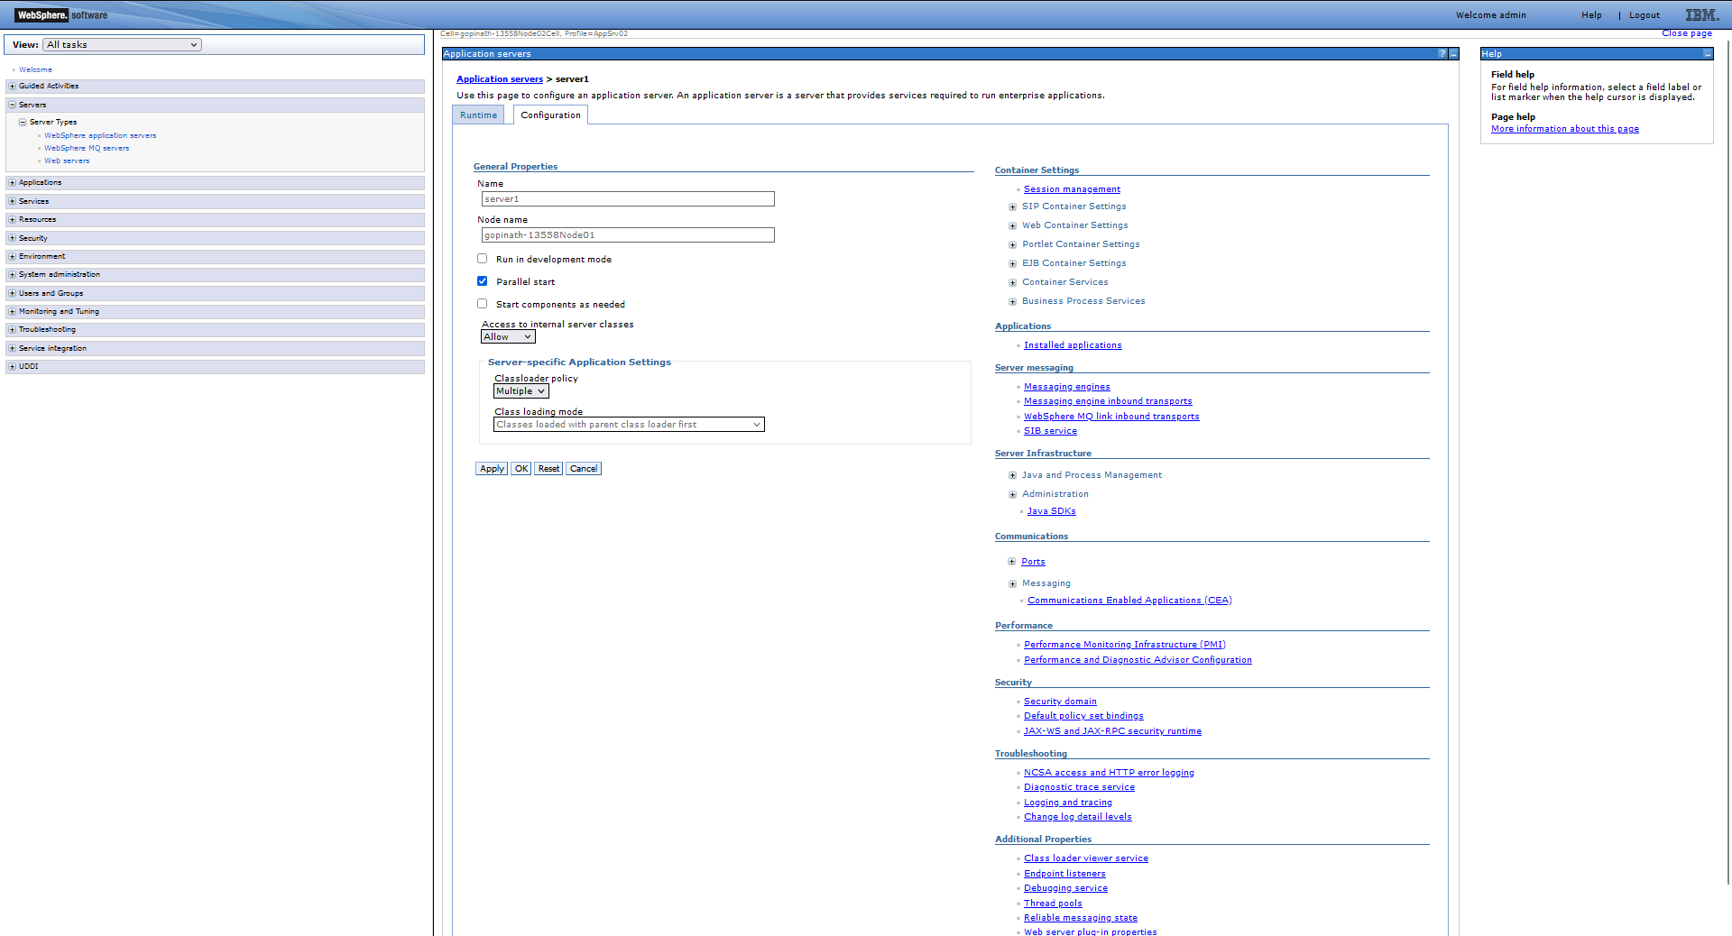Screen dimensions: 1732x936
Task: Expand SIP Container Settings
Action: click(1012, 207)
